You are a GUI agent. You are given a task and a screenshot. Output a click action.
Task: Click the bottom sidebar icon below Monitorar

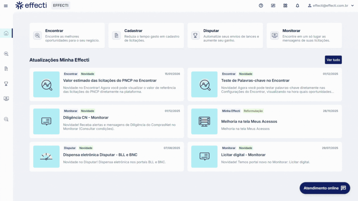[6, 119]
